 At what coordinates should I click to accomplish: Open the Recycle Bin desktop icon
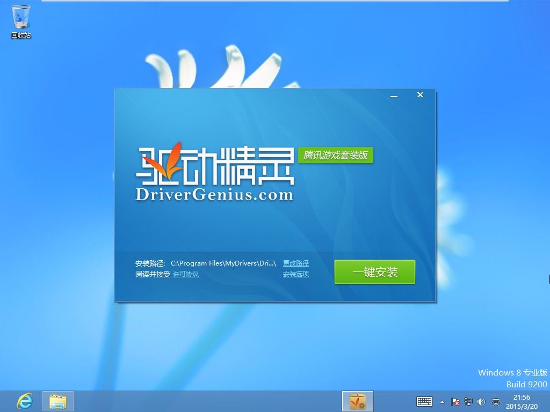21,21
